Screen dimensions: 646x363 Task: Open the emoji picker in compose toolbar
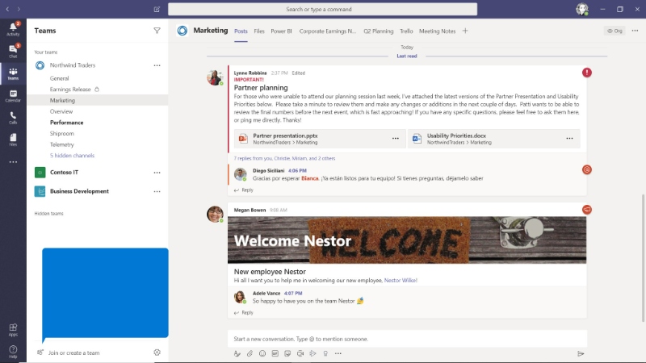point(262,353)
